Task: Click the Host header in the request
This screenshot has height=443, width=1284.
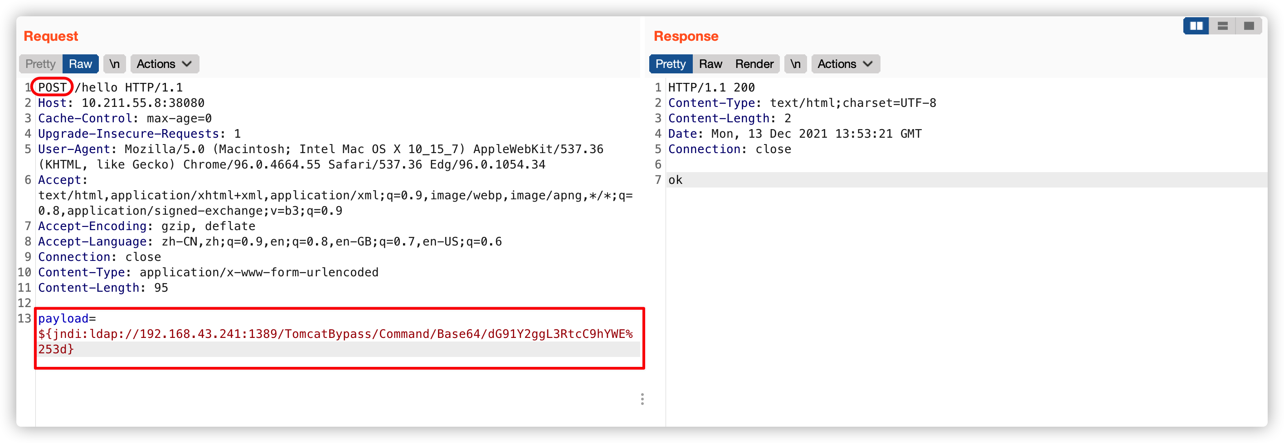Action: 121,103
